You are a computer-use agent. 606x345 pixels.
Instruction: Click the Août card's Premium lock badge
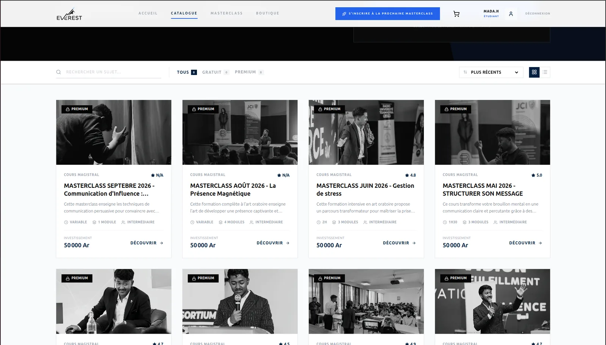[x=203, y=109]
